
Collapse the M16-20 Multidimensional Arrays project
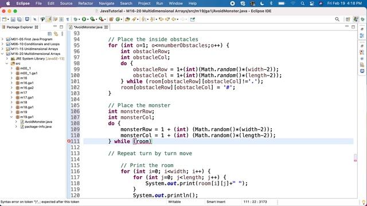click(2, 54)
